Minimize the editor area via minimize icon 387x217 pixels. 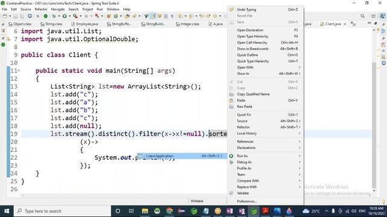point(369,24)
